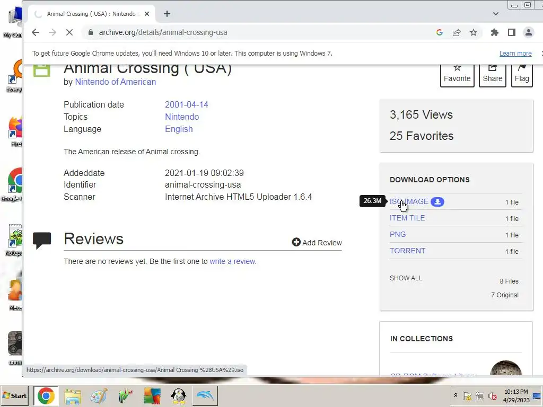Show all download files
The width and height of the screenshot is (543, 407).
(x=406, y=278)
